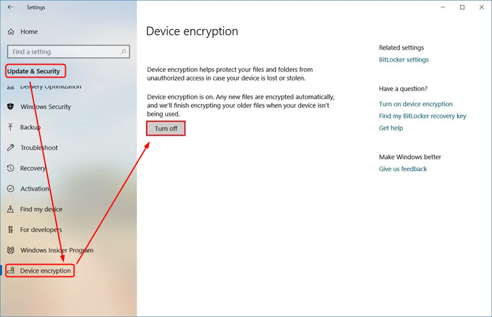Click the Backup upload arrow icon
Image resolution: width=492 pixels, height=317 pixels.
10,127
